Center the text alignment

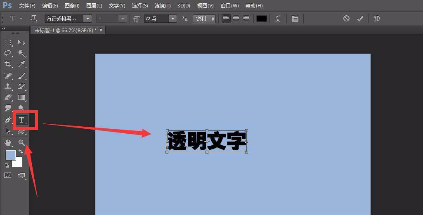(x=236, y=19)
